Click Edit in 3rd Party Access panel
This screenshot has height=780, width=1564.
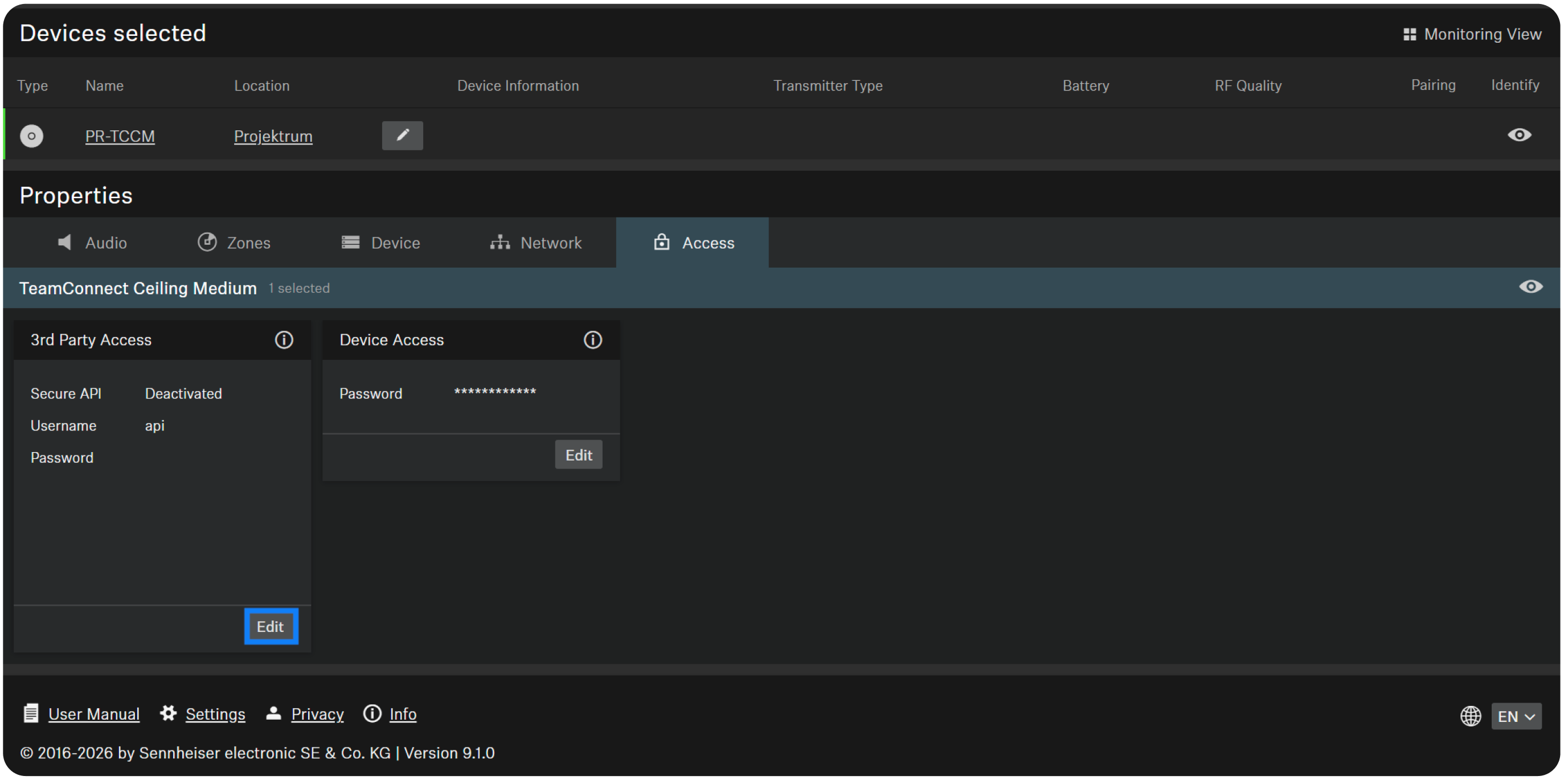pos(271,626)
